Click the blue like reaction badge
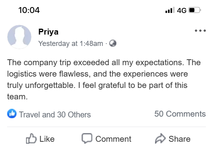The width and height of the screenshot is (213, 150). [x=12, y=113]
